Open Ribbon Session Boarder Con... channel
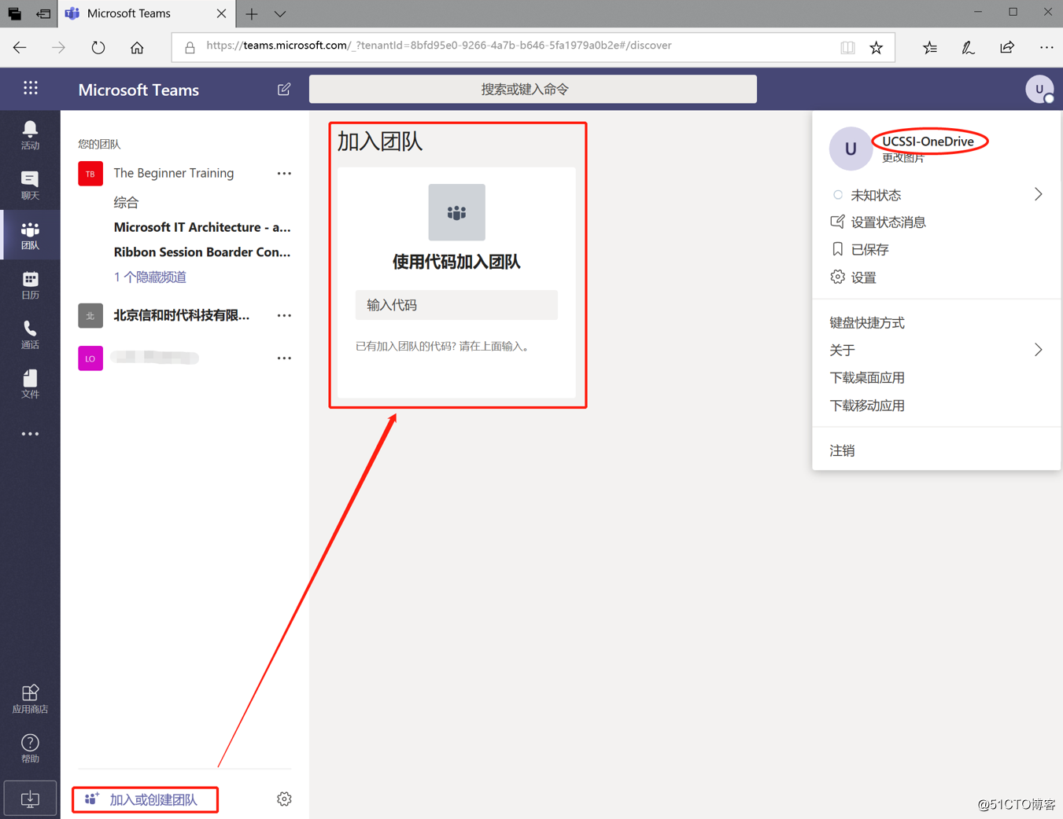Screen dimensions: 1063x819 202,252
